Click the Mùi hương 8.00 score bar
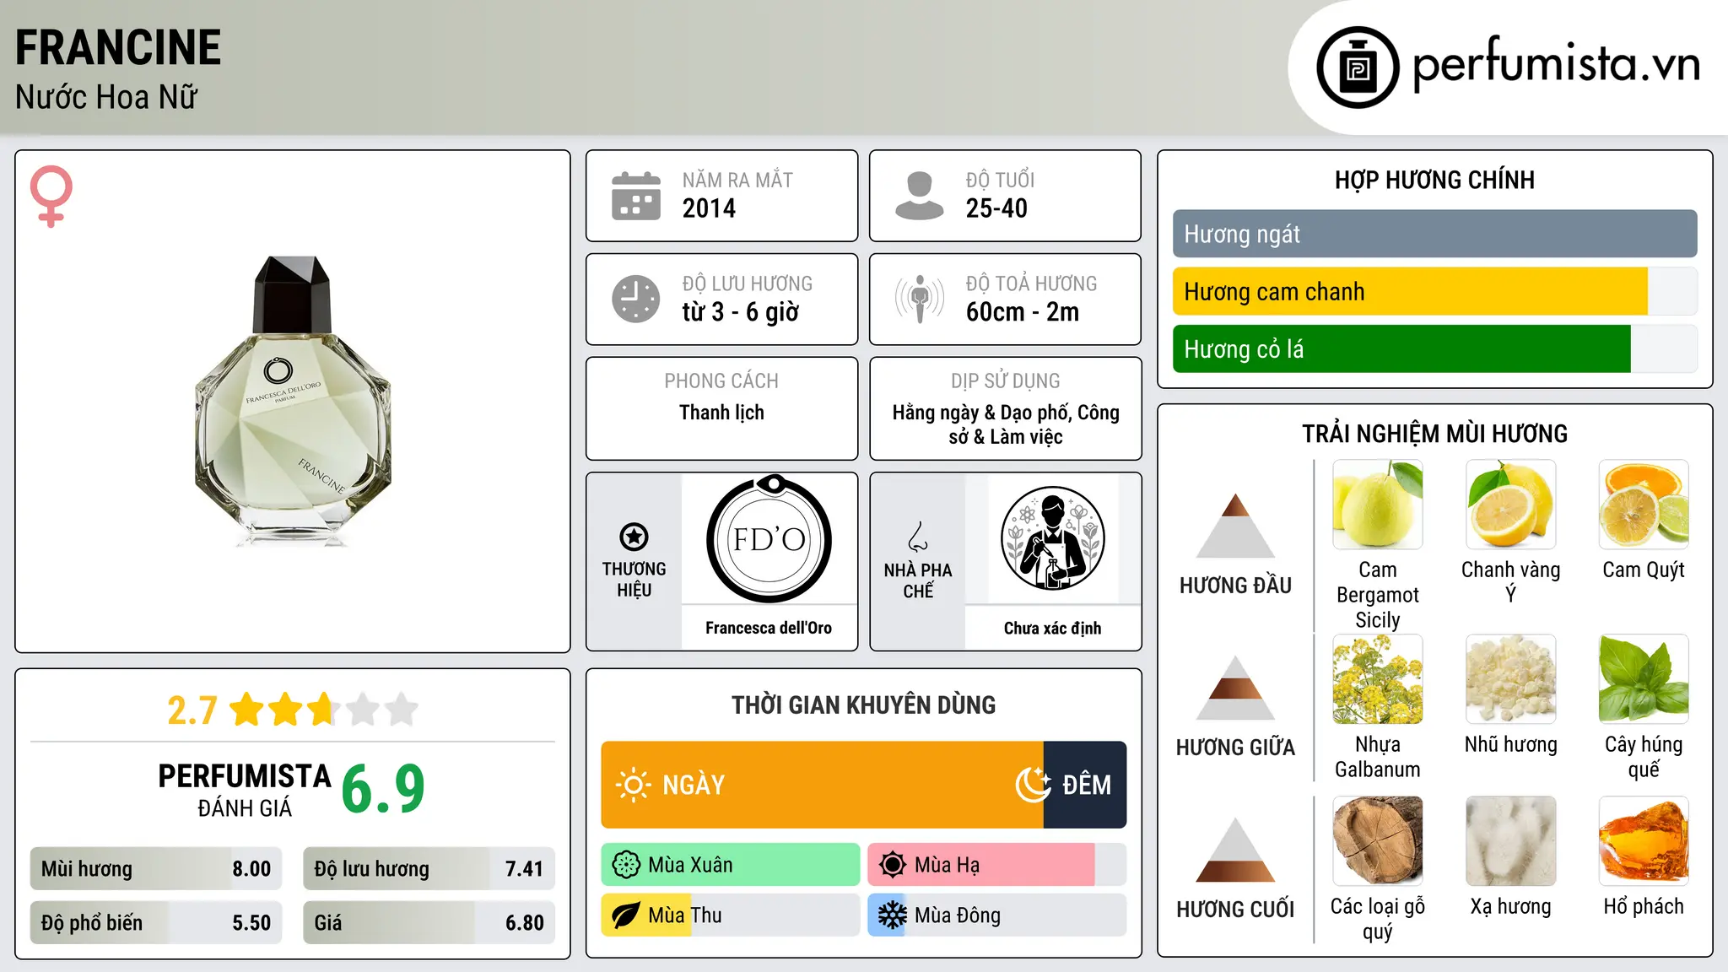Screen dimensions: 1728x972 click(x=156, y=868)
